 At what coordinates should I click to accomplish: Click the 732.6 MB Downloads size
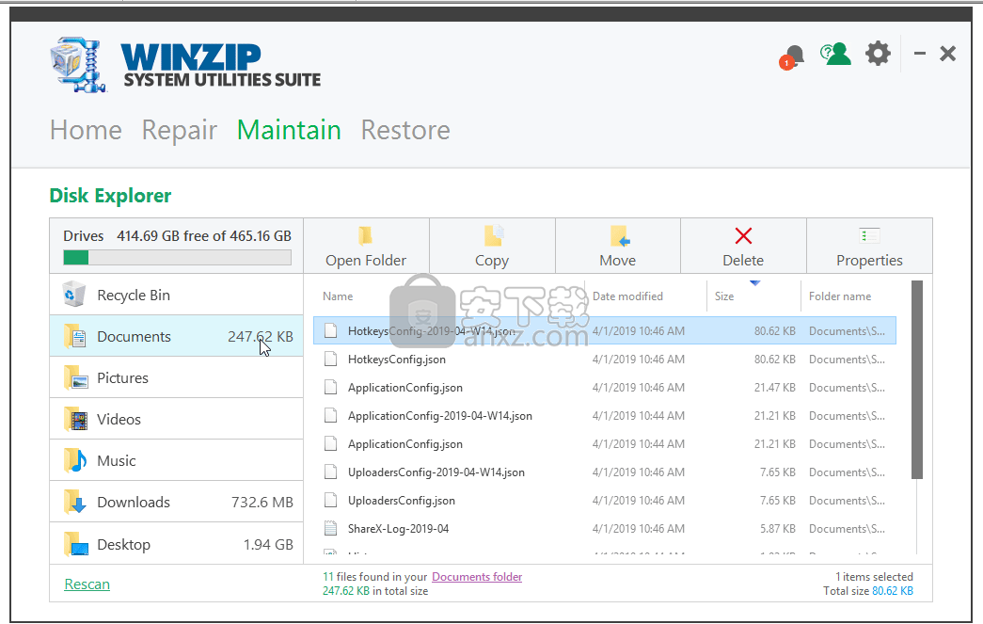(x=262, y=503)
